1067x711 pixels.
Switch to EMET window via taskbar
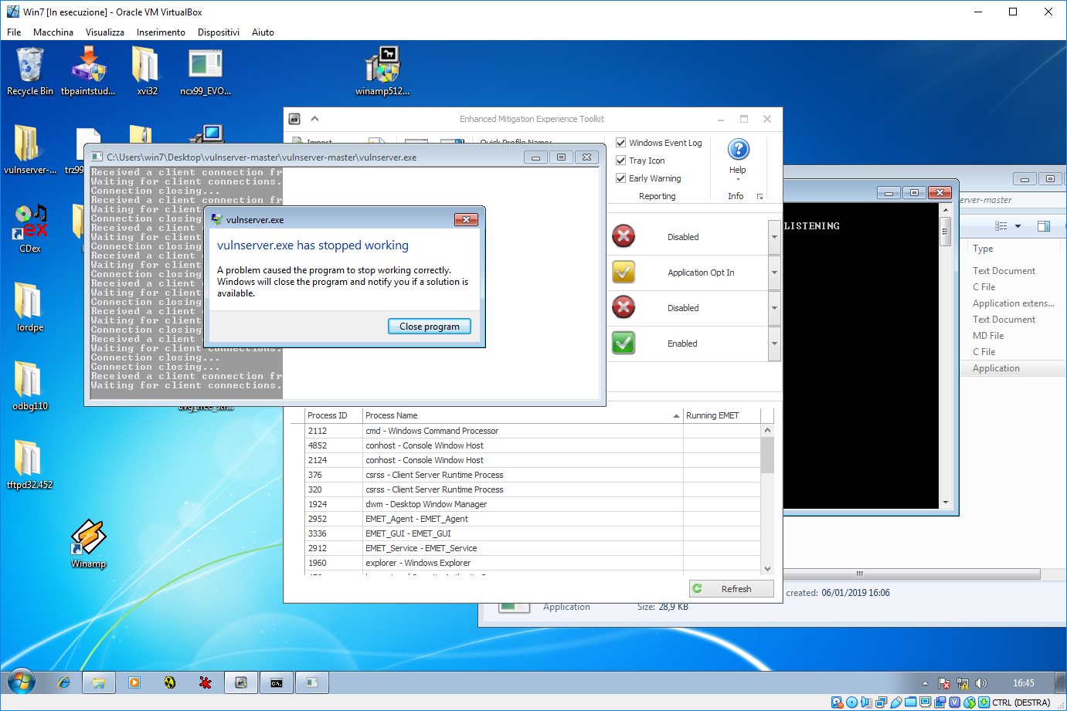241,682
